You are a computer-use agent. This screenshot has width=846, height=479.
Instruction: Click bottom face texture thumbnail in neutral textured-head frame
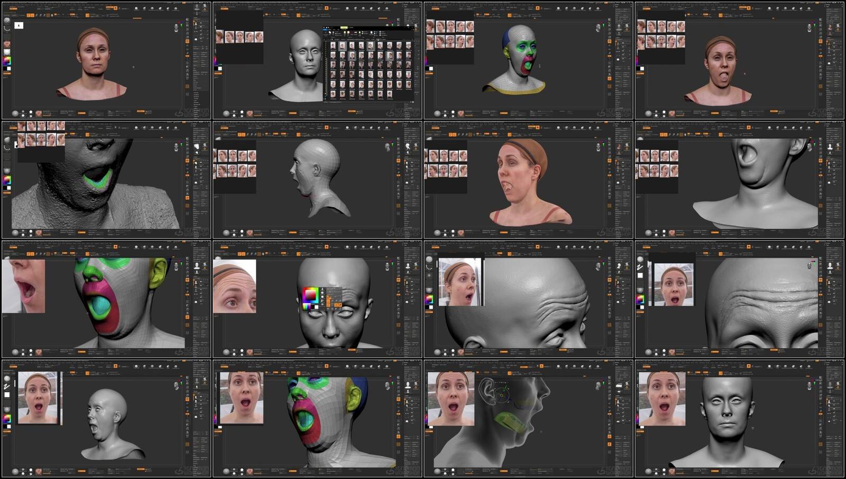[x=38, y=114]
